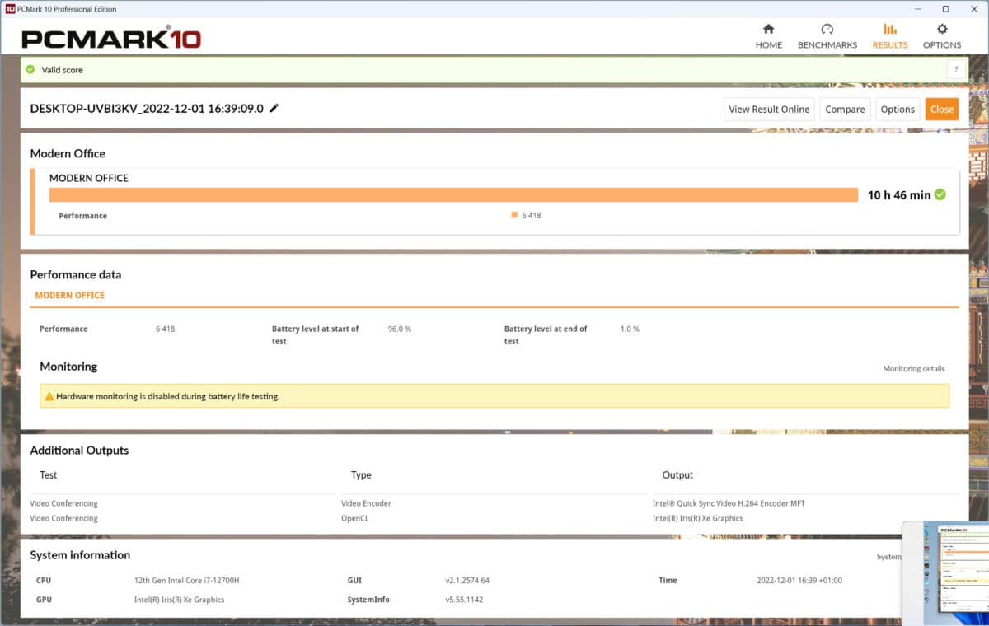Go to the HOME section
The width and height of the screenshot is (989, 626).
768,36
